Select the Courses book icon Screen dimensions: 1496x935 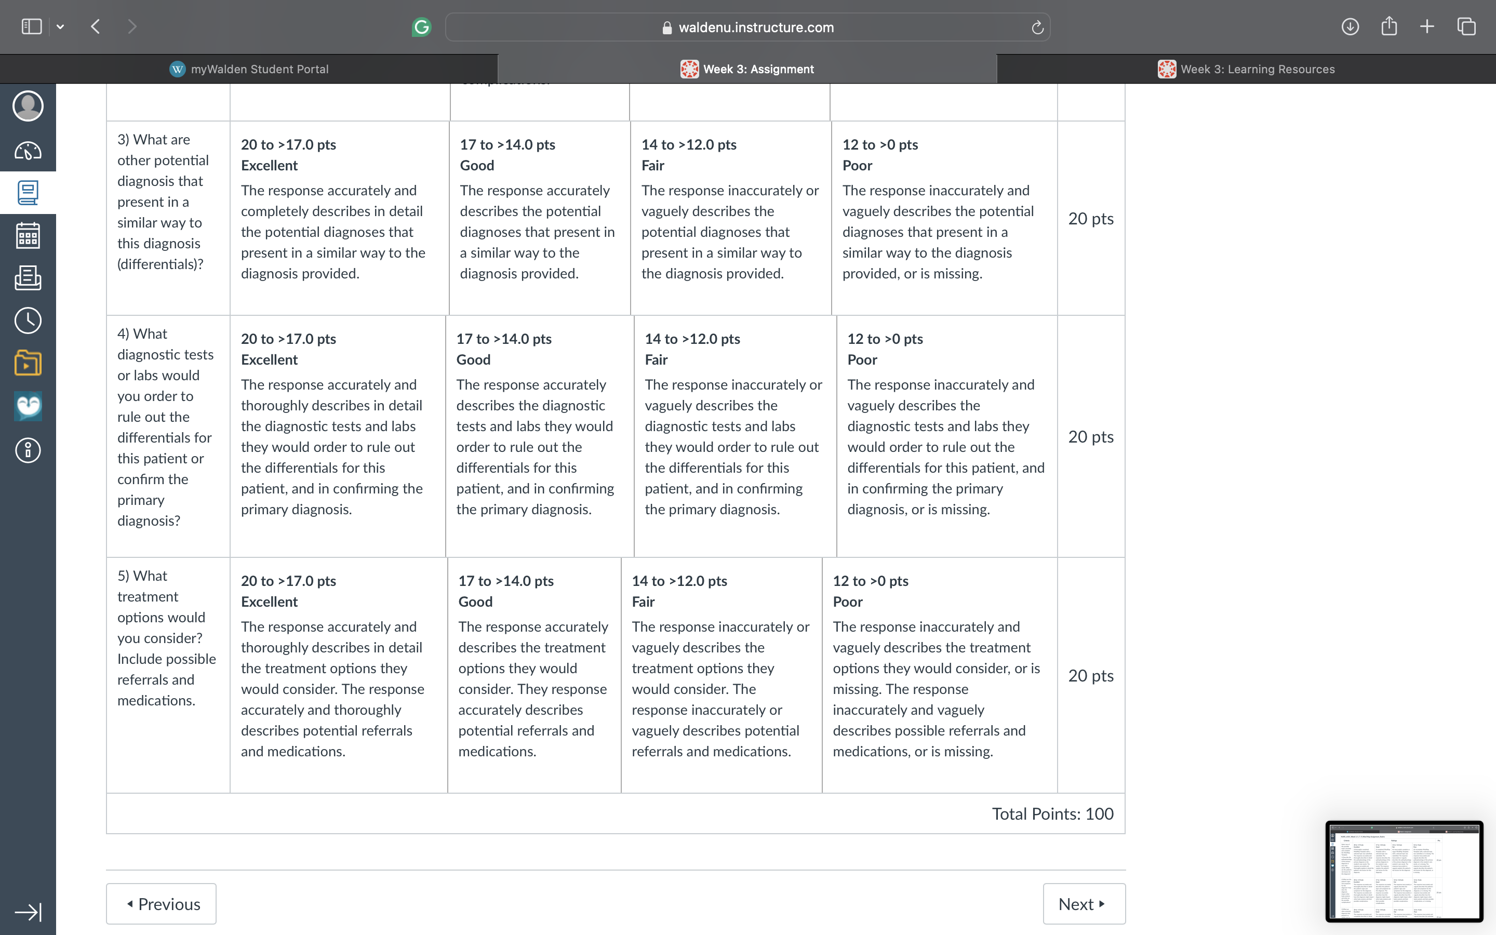coord(28,192)
